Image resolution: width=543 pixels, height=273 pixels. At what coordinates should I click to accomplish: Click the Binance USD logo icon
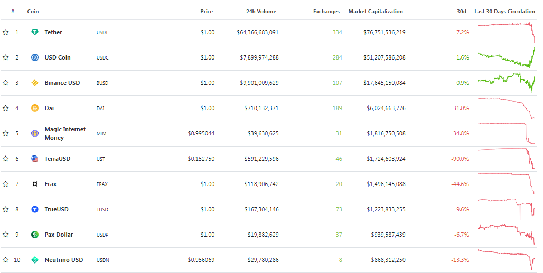35,83
